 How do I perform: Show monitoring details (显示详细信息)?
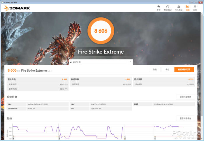tap(185, 118)
